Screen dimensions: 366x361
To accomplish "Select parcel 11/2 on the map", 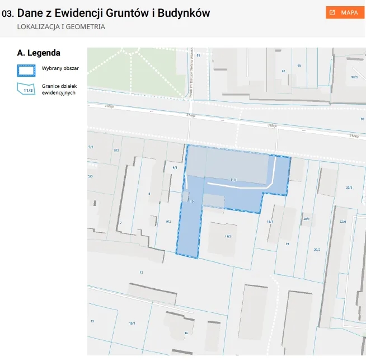I will [228, 237].
